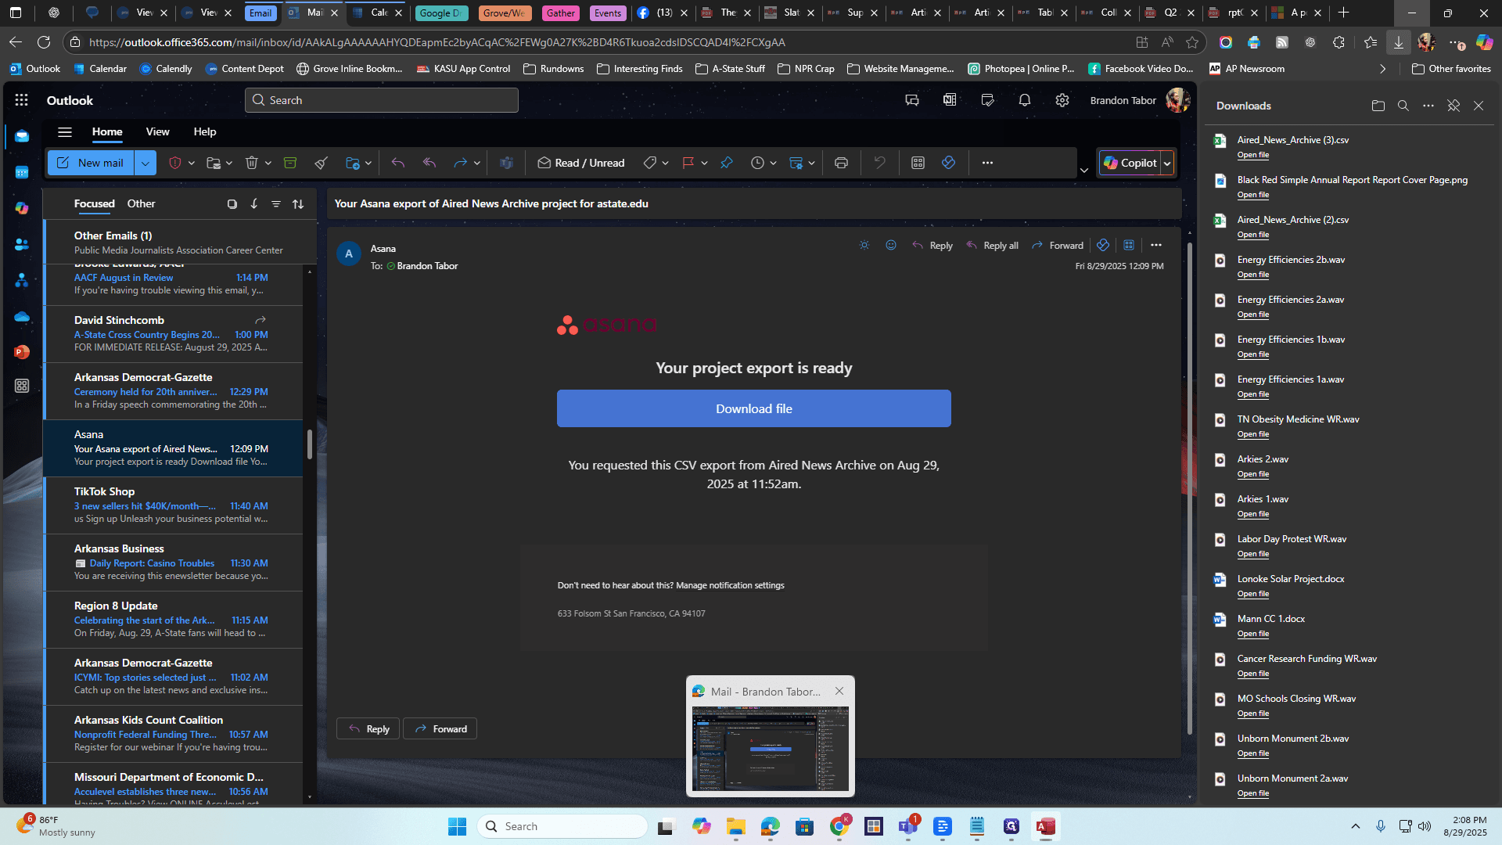Image resolution: width=1502 pixels, height=845 pixels.
Task: Toggle Read / Unread on message
Action: tap(581, 163)
